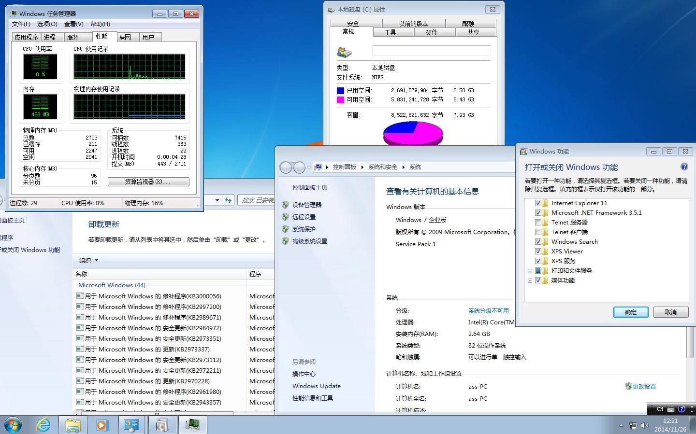Open 文件(F) menu in Task Manager
696x434 pixels.
(21, 24)
